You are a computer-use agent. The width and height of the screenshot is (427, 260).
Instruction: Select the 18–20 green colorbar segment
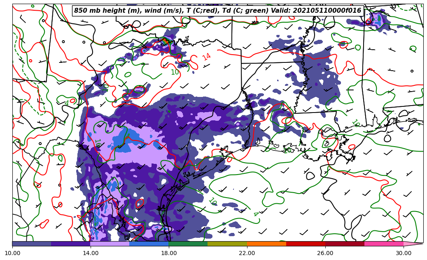point(188,244)
